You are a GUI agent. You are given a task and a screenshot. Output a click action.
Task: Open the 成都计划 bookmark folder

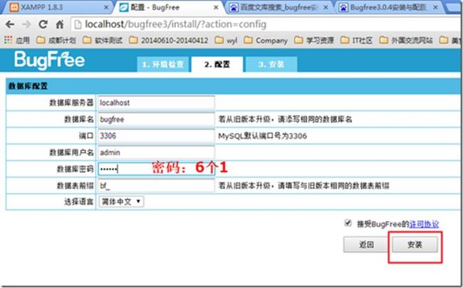click(x=56, y=41)
